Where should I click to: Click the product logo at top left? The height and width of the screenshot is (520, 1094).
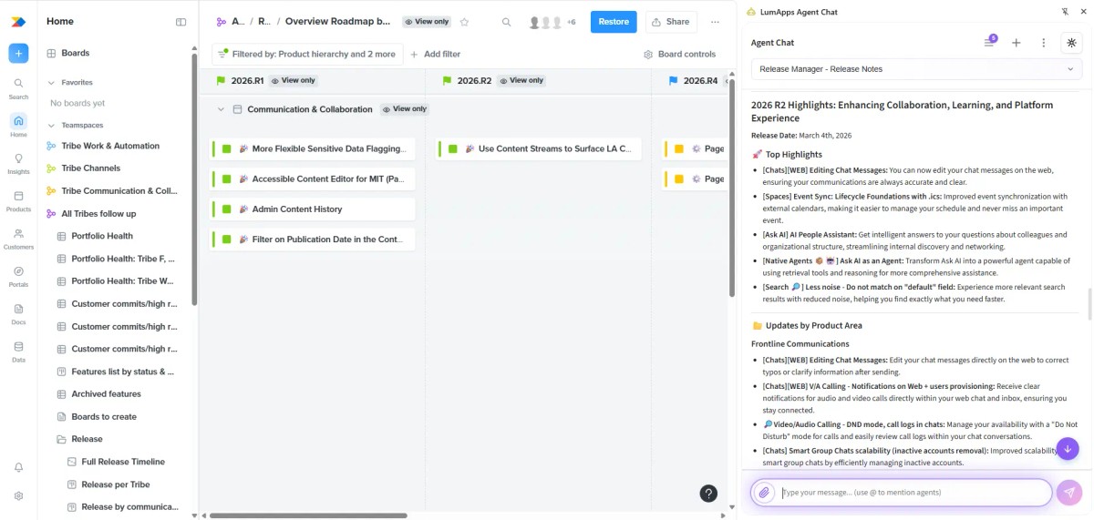tap(18, 22)
